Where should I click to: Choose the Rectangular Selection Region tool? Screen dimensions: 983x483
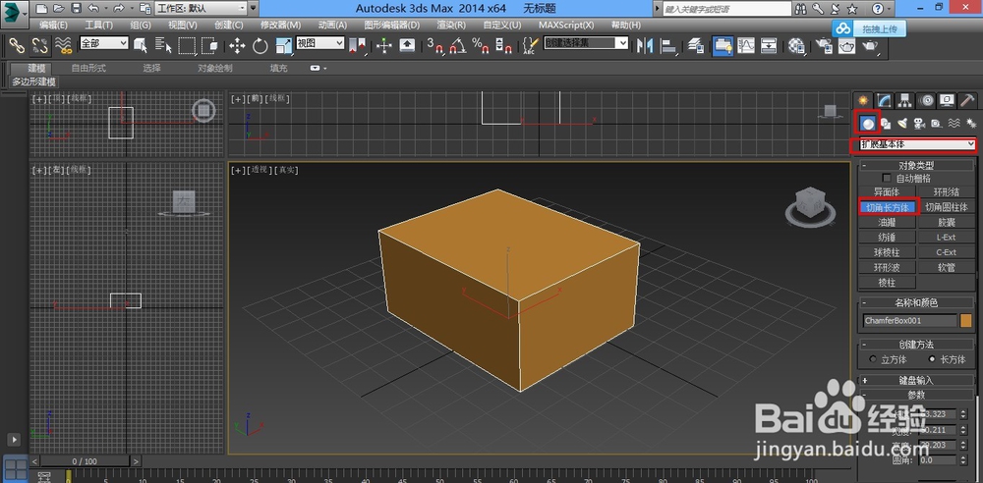[186, 46]
